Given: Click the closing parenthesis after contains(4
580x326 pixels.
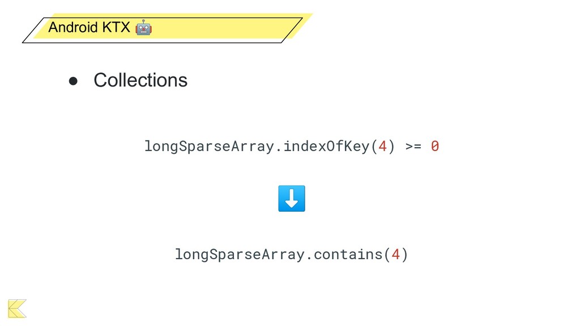Looking at the screenshot, I should point(404,254).
